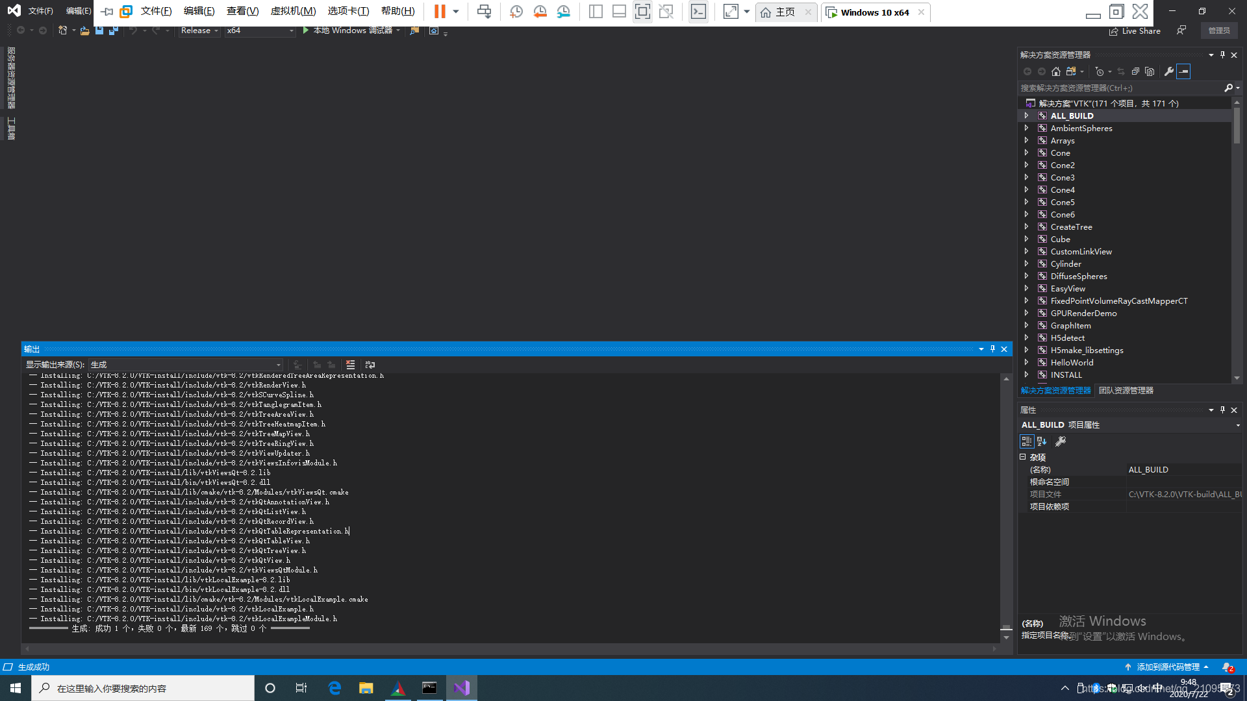Select Release build configuration dropdown

(x=199, y=30)
